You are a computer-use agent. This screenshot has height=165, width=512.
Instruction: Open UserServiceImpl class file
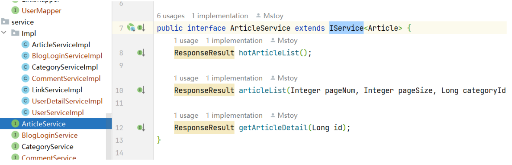[x=58, y=112]
